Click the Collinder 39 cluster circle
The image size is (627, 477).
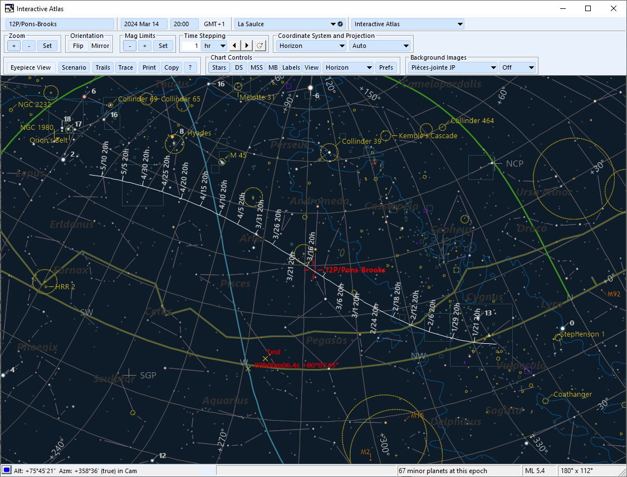pyautogui.click(x=329, y=152)
